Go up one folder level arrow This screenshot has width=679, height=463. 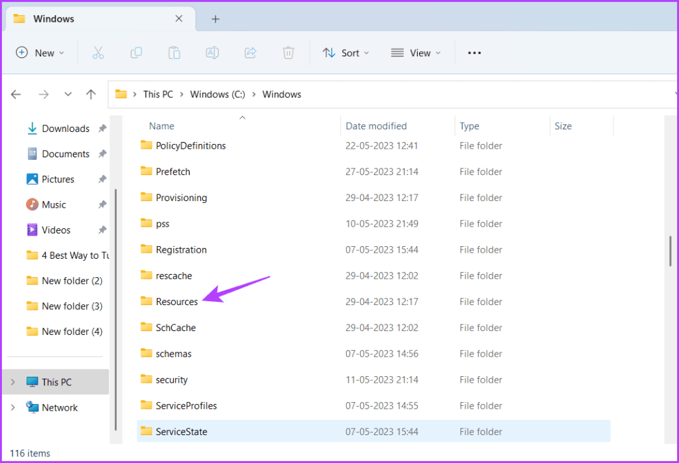(x=91, y=94)
